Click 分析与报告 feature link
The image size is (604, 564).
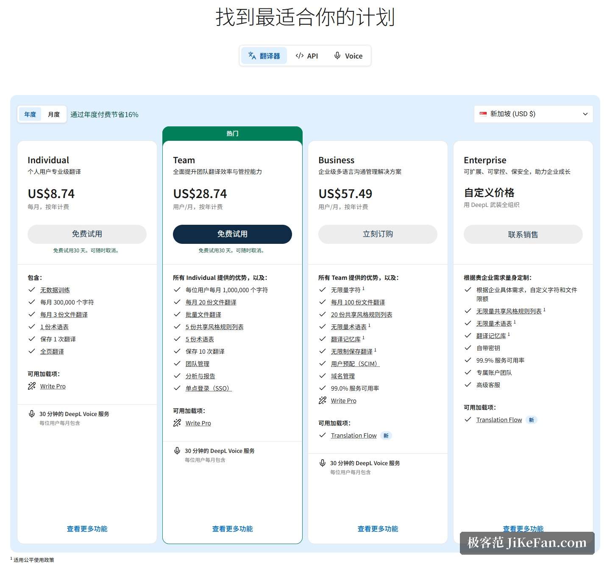pyautogui.click(x=200, y=376)
